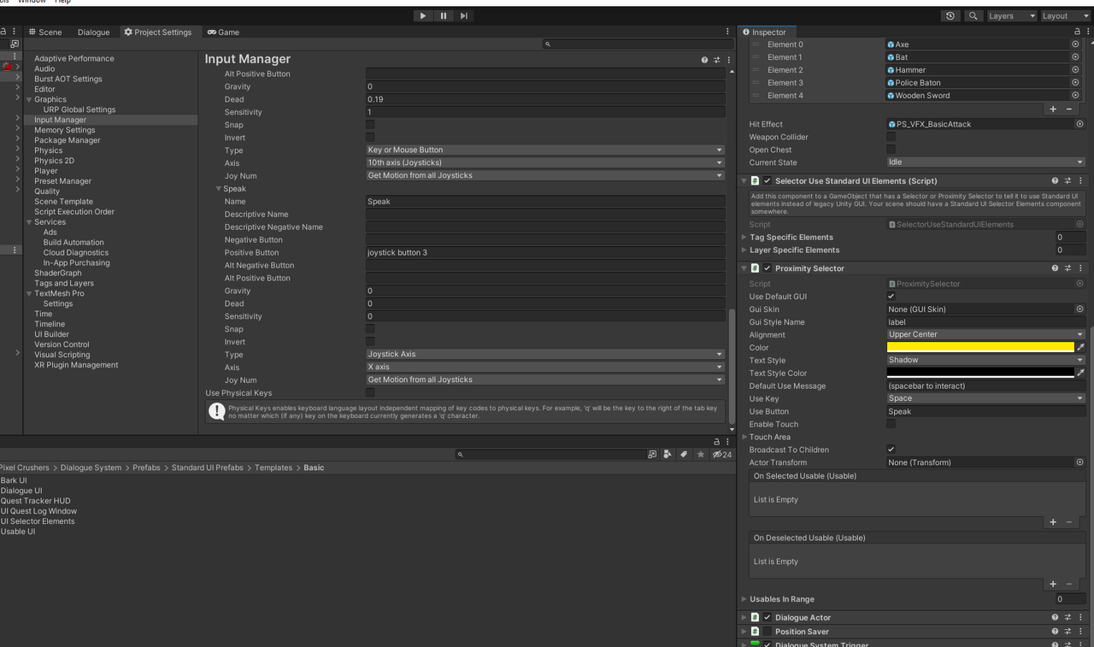
Task: Switch to the Scene tab
Action: [x=45, y=32]
